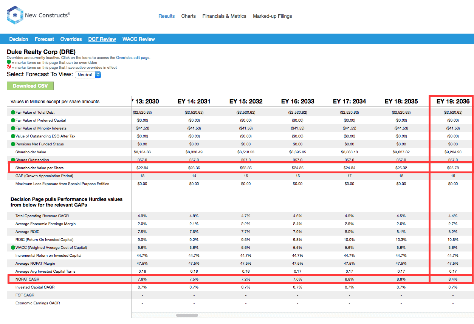Click override icon for WACC row

pyautogui.click(x=13, y=247)
